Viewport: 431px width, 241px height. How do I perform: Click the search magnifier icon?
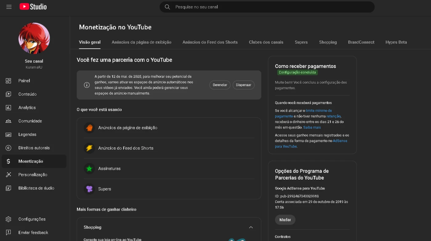tap(167, 7)
